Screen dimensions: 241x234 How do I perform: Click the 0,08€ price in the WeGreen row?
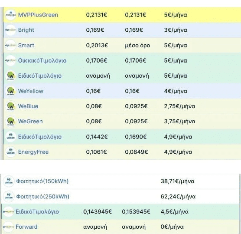(x=94, y=122)
